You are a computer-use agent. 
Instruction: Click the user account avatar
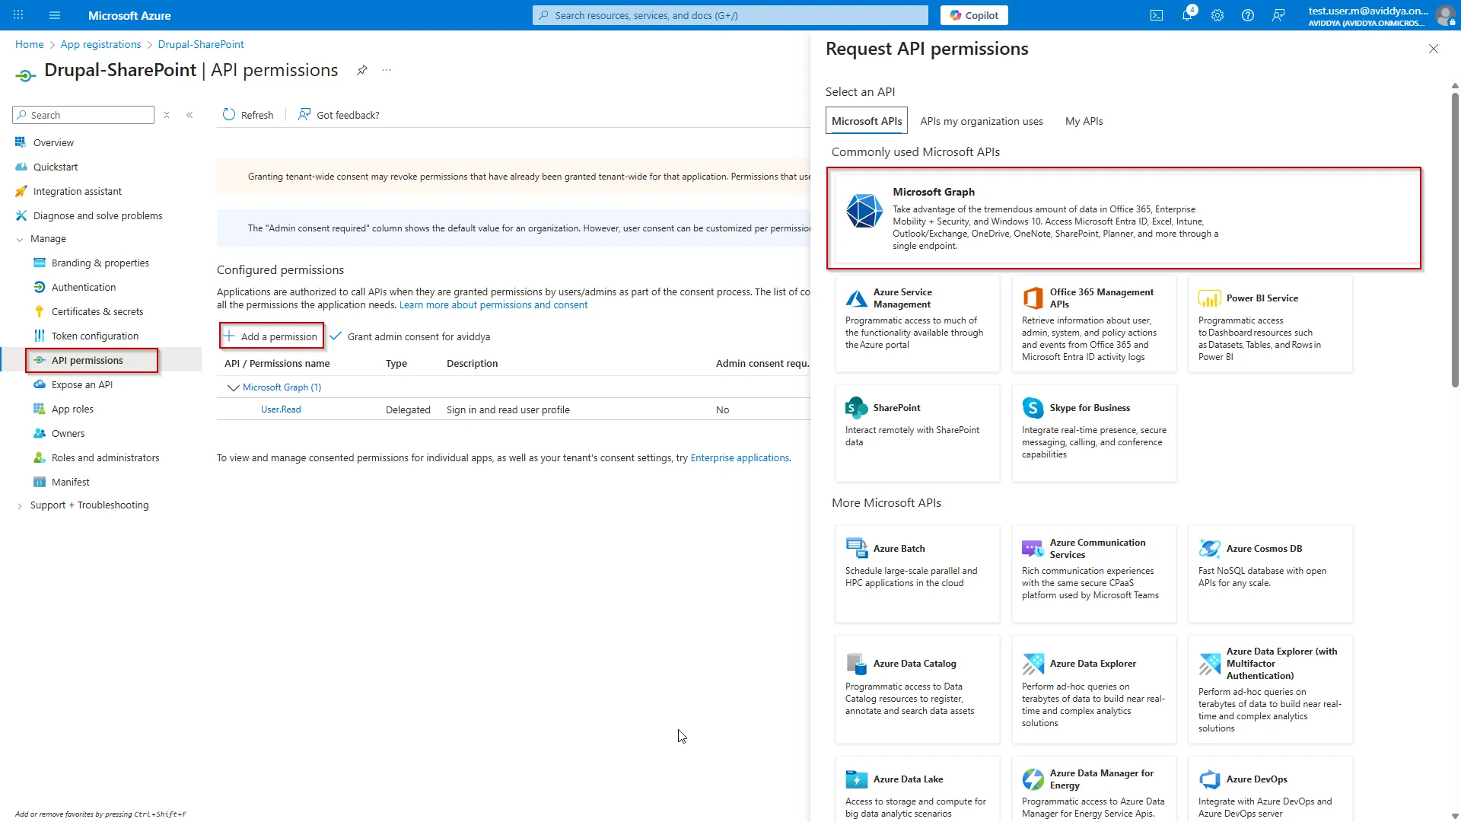[1445, 15]
